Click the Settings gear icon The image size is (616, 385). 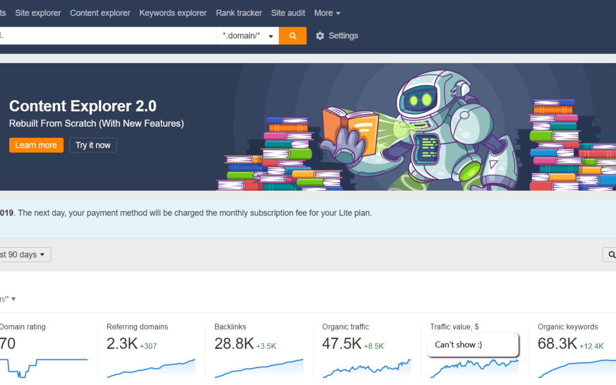[320, 36]
